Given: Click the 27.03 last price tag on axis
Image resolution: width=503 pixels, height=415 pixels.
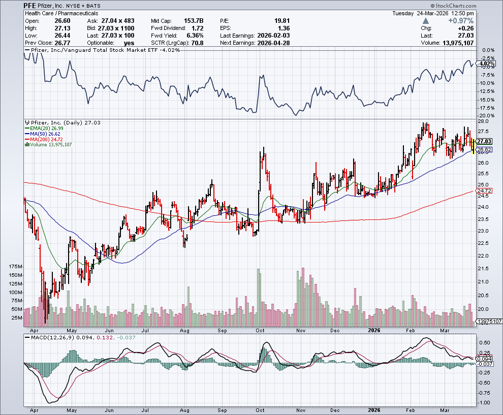Looking at the screenshot, I should point(485,141).
